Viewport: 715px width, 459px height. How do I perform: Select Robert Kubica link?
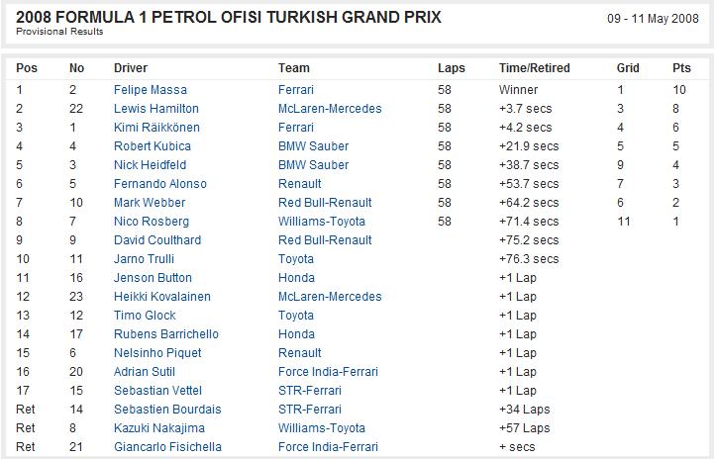coord(152,146)
